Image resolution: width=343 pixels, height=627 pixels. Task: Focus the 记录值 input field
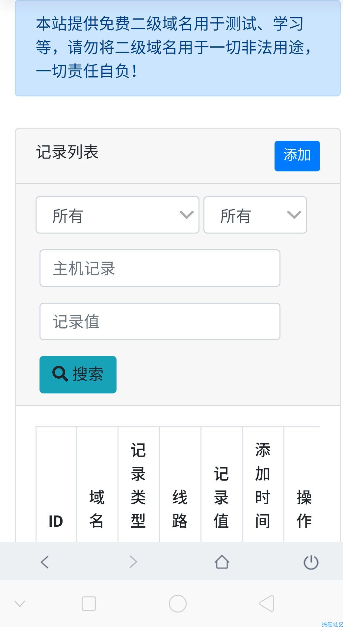point(160,321)
